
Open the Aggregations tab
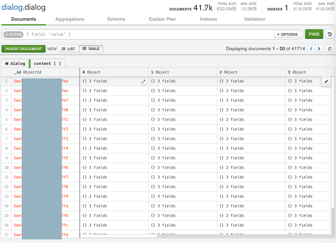click(70, 19)
